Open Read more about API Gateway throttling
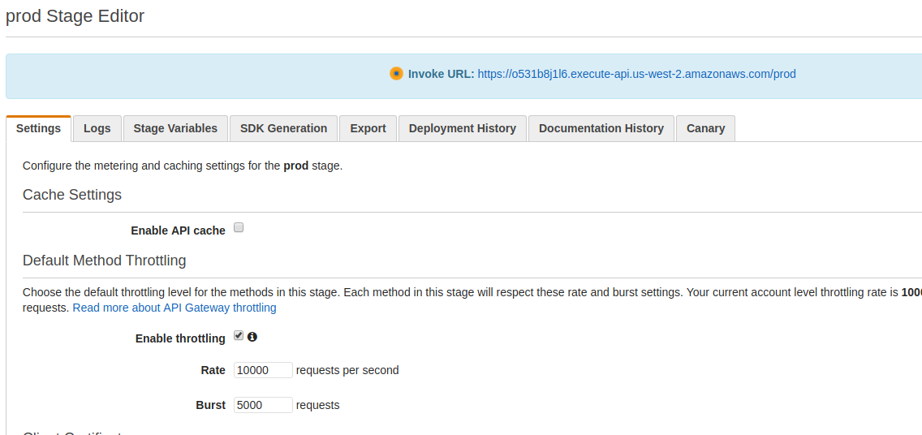922x435 pixels. click(x=174, y=308)
